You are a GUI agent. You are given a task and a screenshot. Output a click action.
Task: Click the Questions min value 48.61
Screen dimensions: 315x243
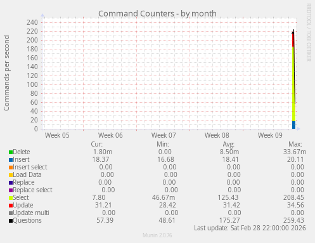click(x=167, y=220)
